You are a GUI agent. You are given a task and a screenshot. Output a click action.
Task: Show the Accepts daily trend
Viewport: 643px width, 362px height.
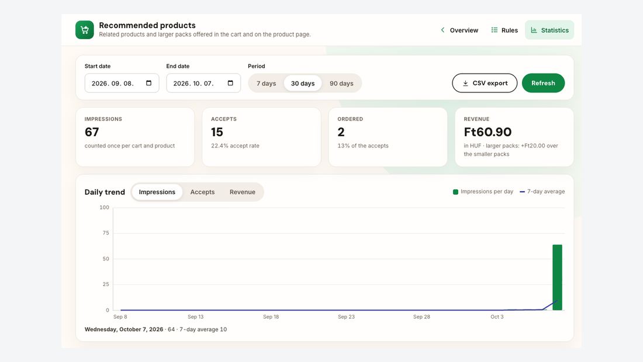coord(202,192)
